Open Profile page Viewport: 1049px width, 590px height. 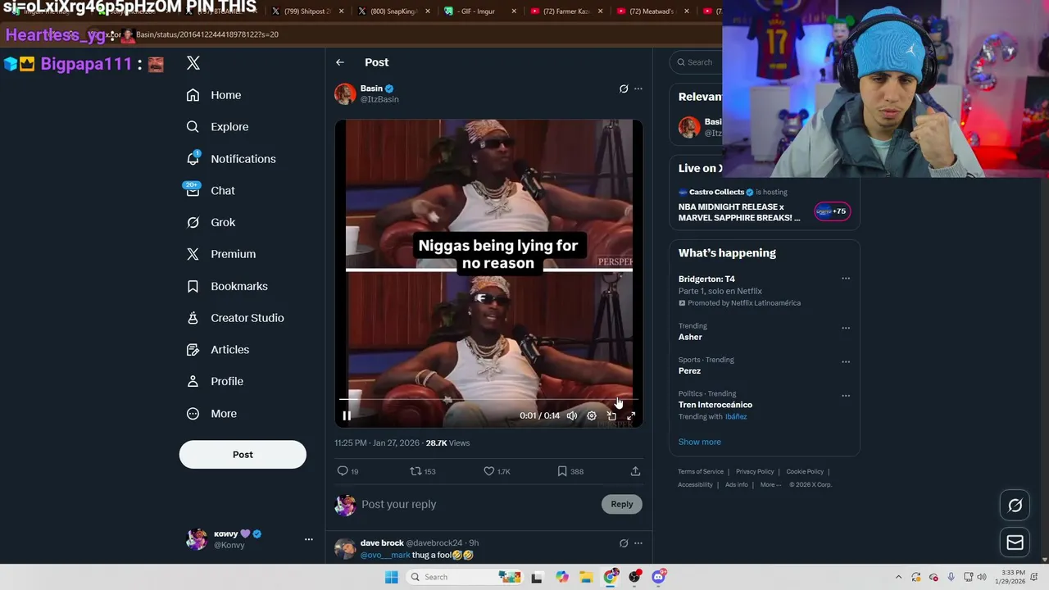click(x=215, y=381)
